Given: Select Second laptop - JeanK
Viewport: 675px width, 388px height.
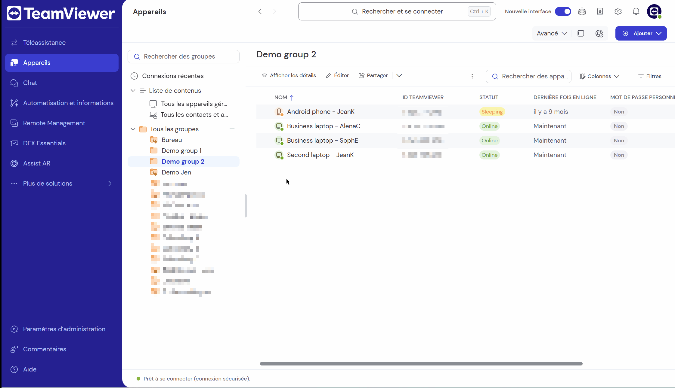Looking at the screenshot, I should point(466,155).
